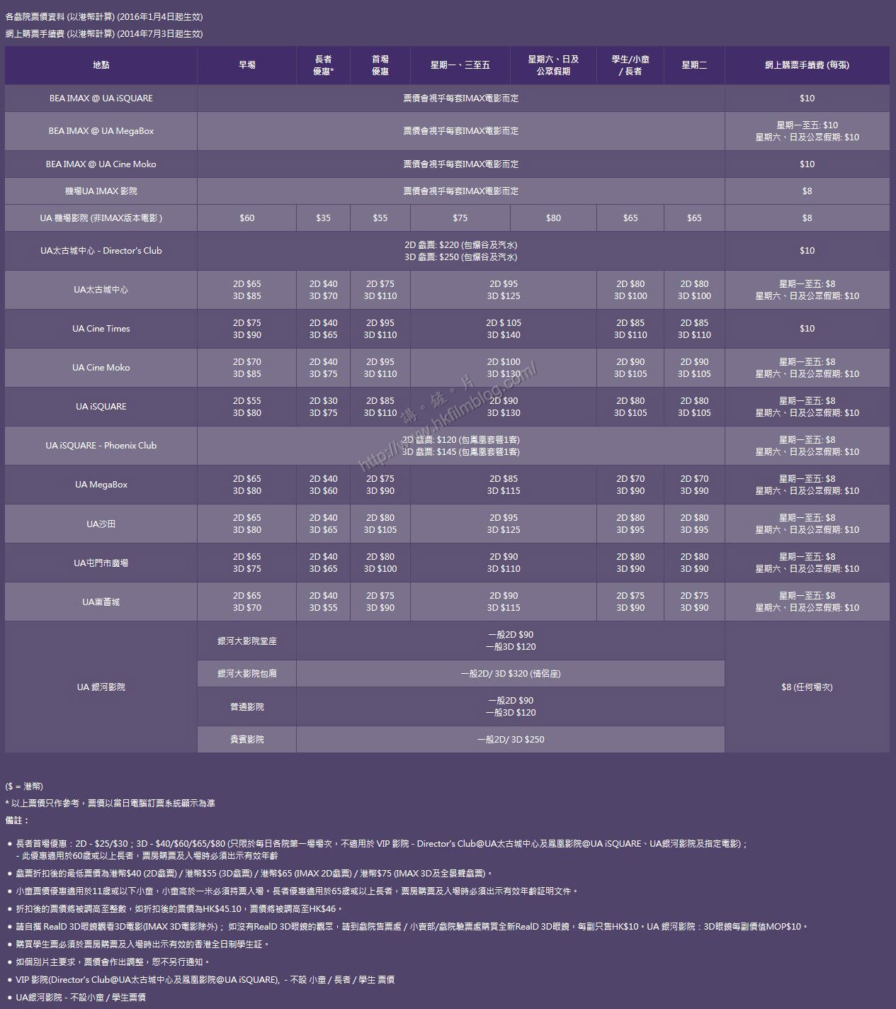
Task: Select the 機場UA IMAX 影院 row label
Action: pyautogui.click(x=101, y=191)
